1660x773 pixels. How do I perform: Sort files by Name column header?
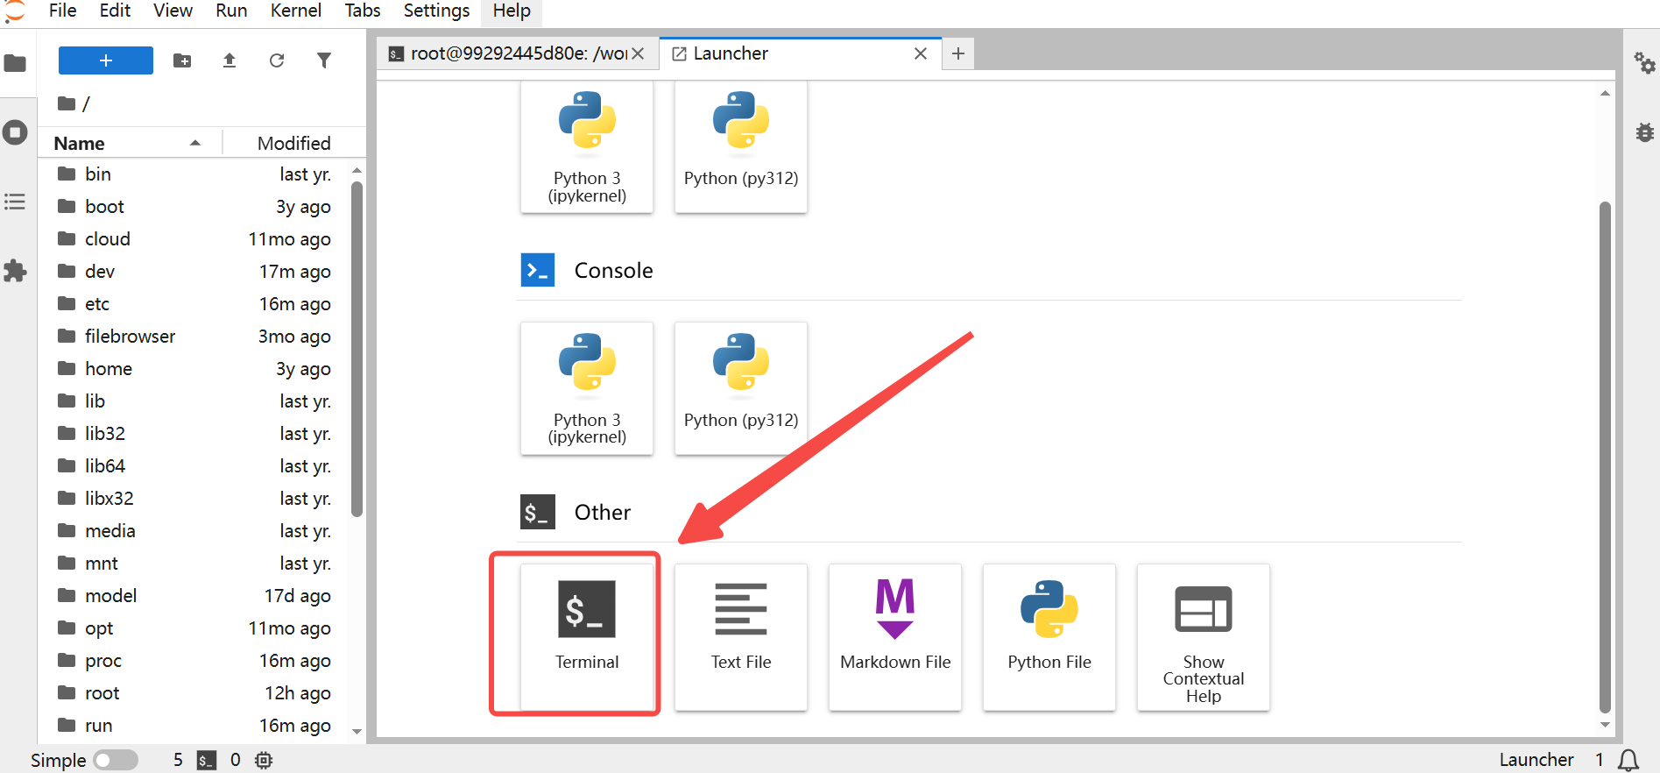click(x=79, y=143)
